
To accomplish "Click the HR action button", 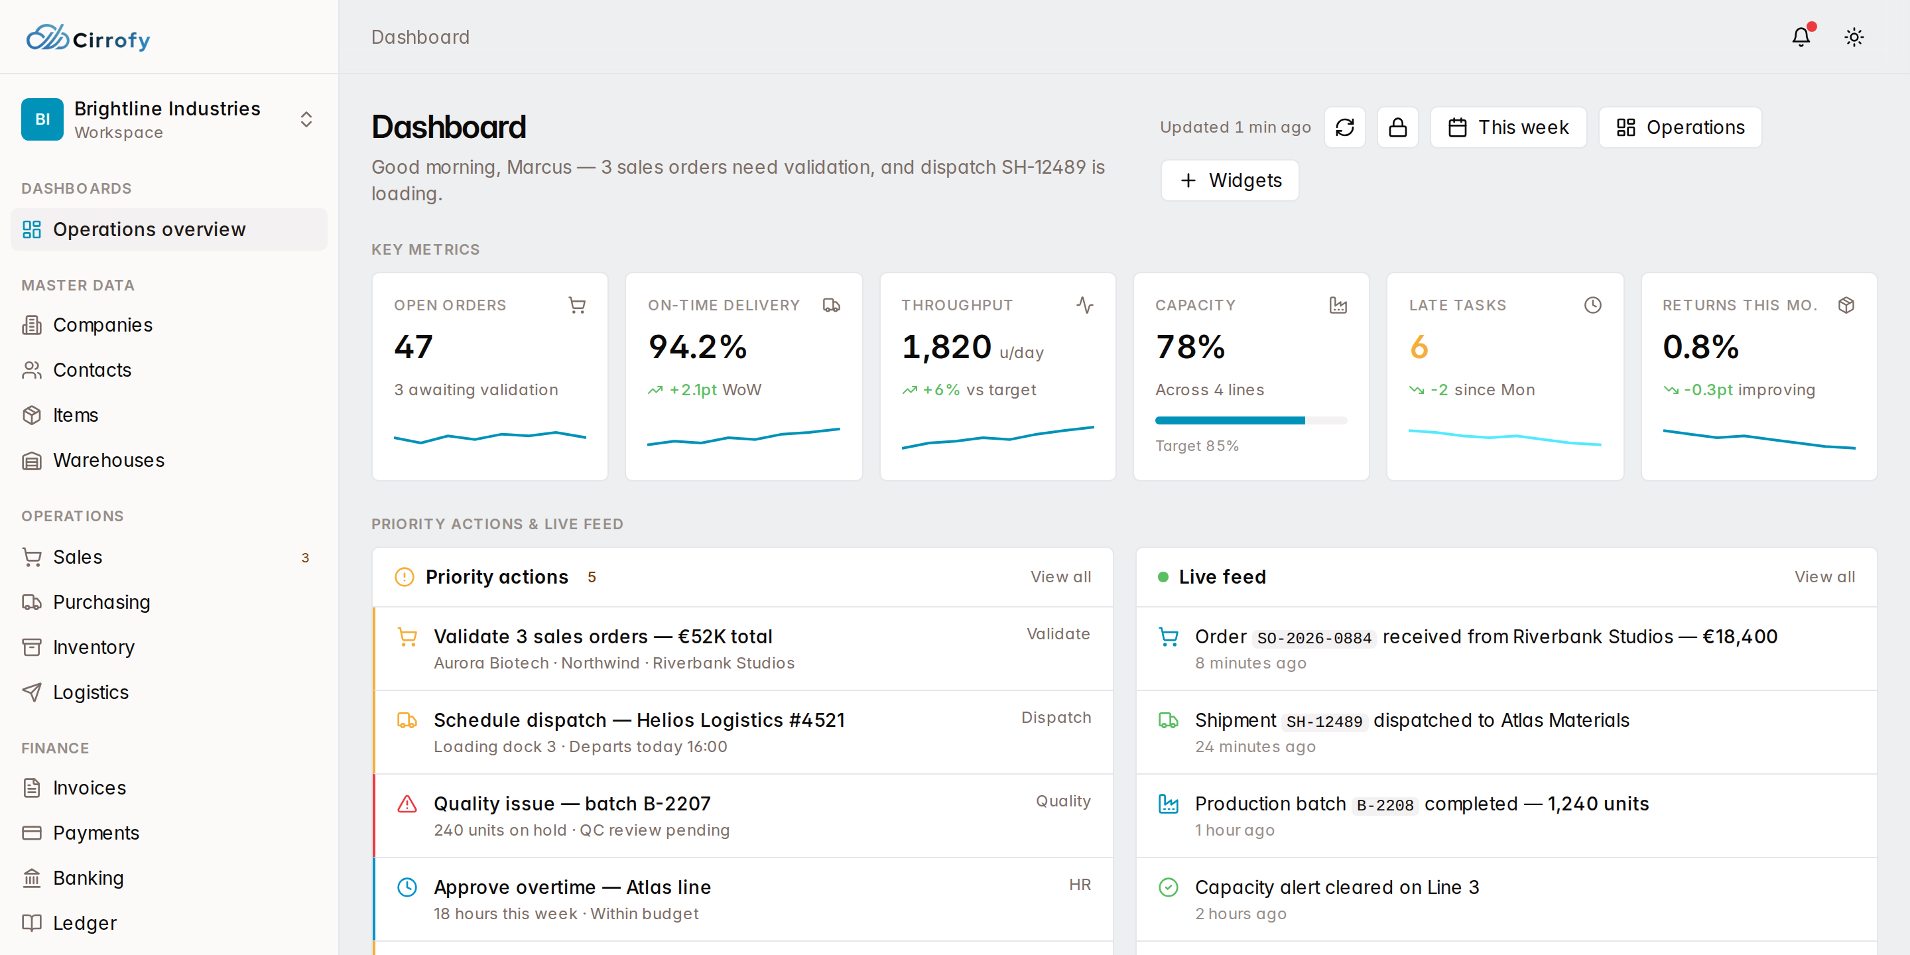I will (x=1080, y=885).
